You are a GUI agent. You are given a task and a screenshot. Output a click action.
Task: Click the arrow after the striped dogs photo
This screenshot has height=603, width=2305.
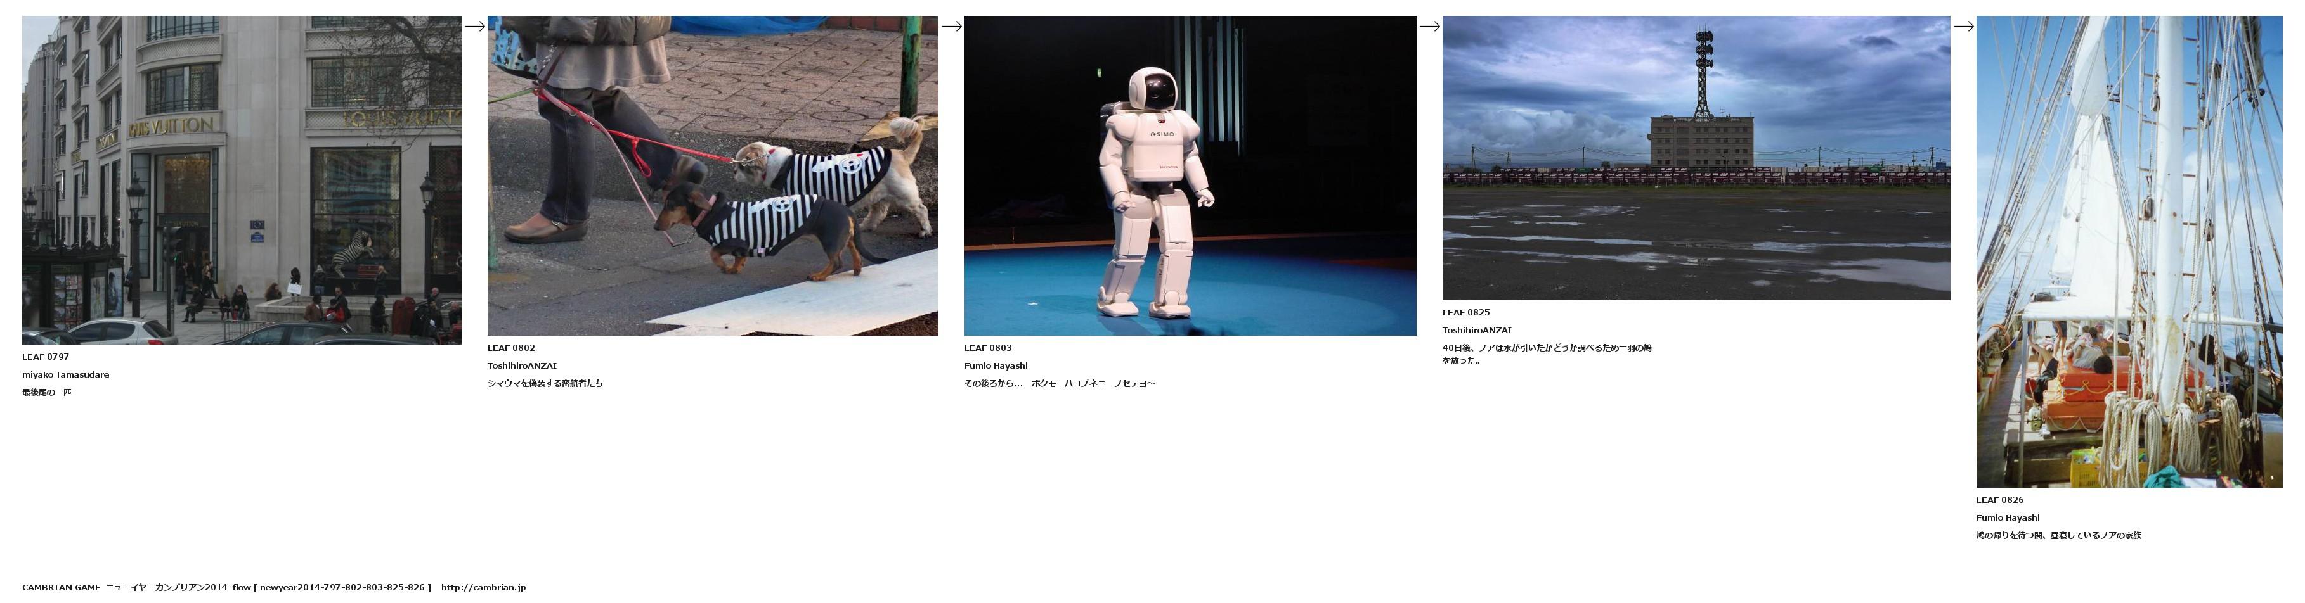click(x=951, y=26)
